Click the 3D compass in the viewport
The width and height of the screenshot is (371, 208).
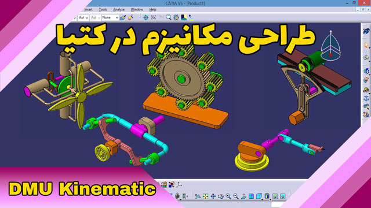tap(331, 46)
